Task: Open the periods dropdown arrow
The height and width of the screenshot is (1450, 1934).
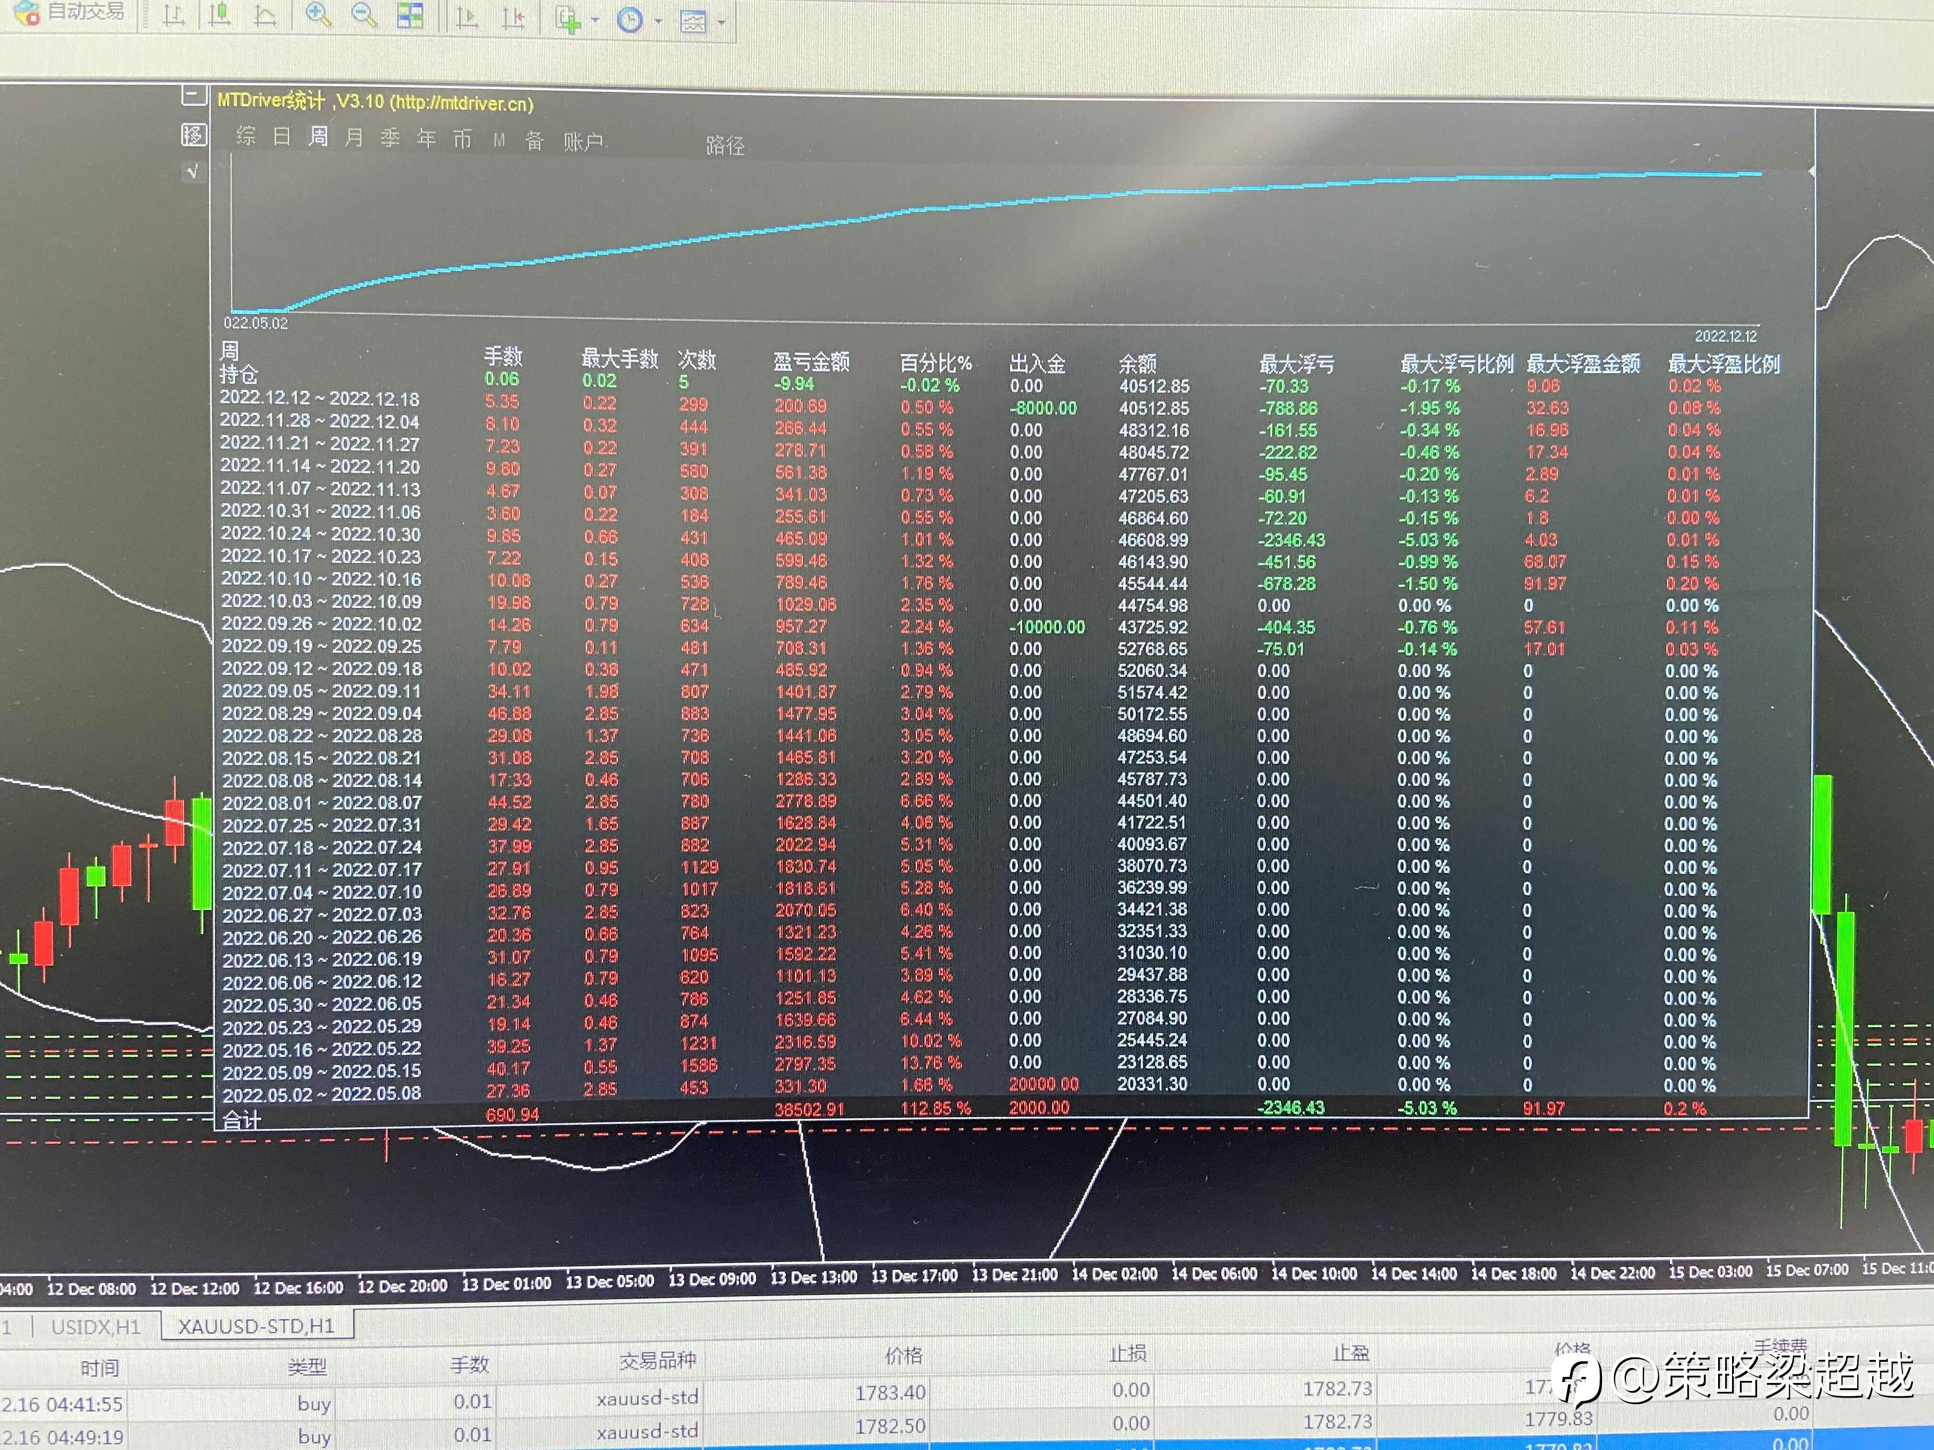Action: coord(658,21)
